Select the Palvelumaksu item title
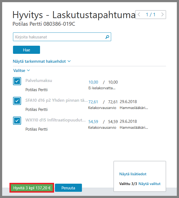This screenshot has width=179, height=198. coord(39,81)
